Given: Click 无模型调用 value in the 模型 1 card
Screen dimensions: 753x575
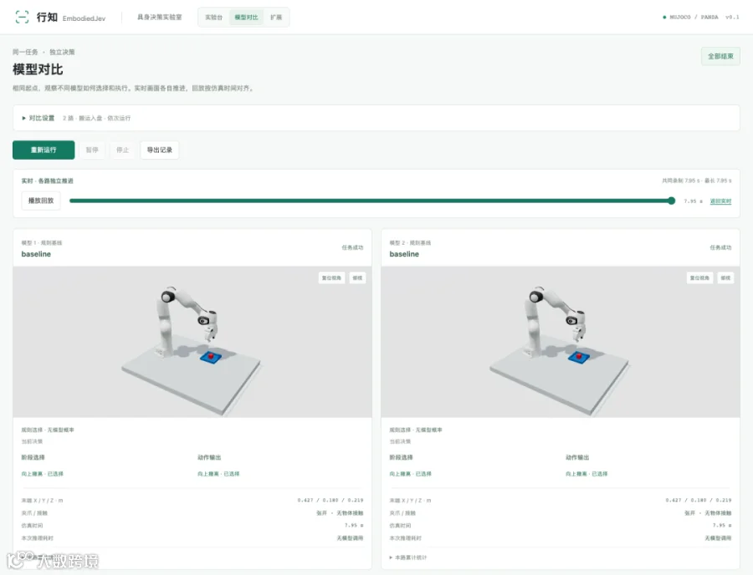Looking at the screenshot, I should [350, 538].
